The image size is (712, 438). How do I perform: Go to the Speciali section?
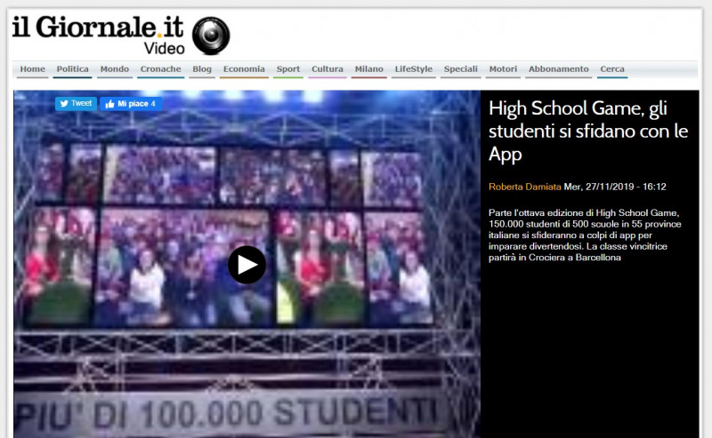(x=461, y=69)
